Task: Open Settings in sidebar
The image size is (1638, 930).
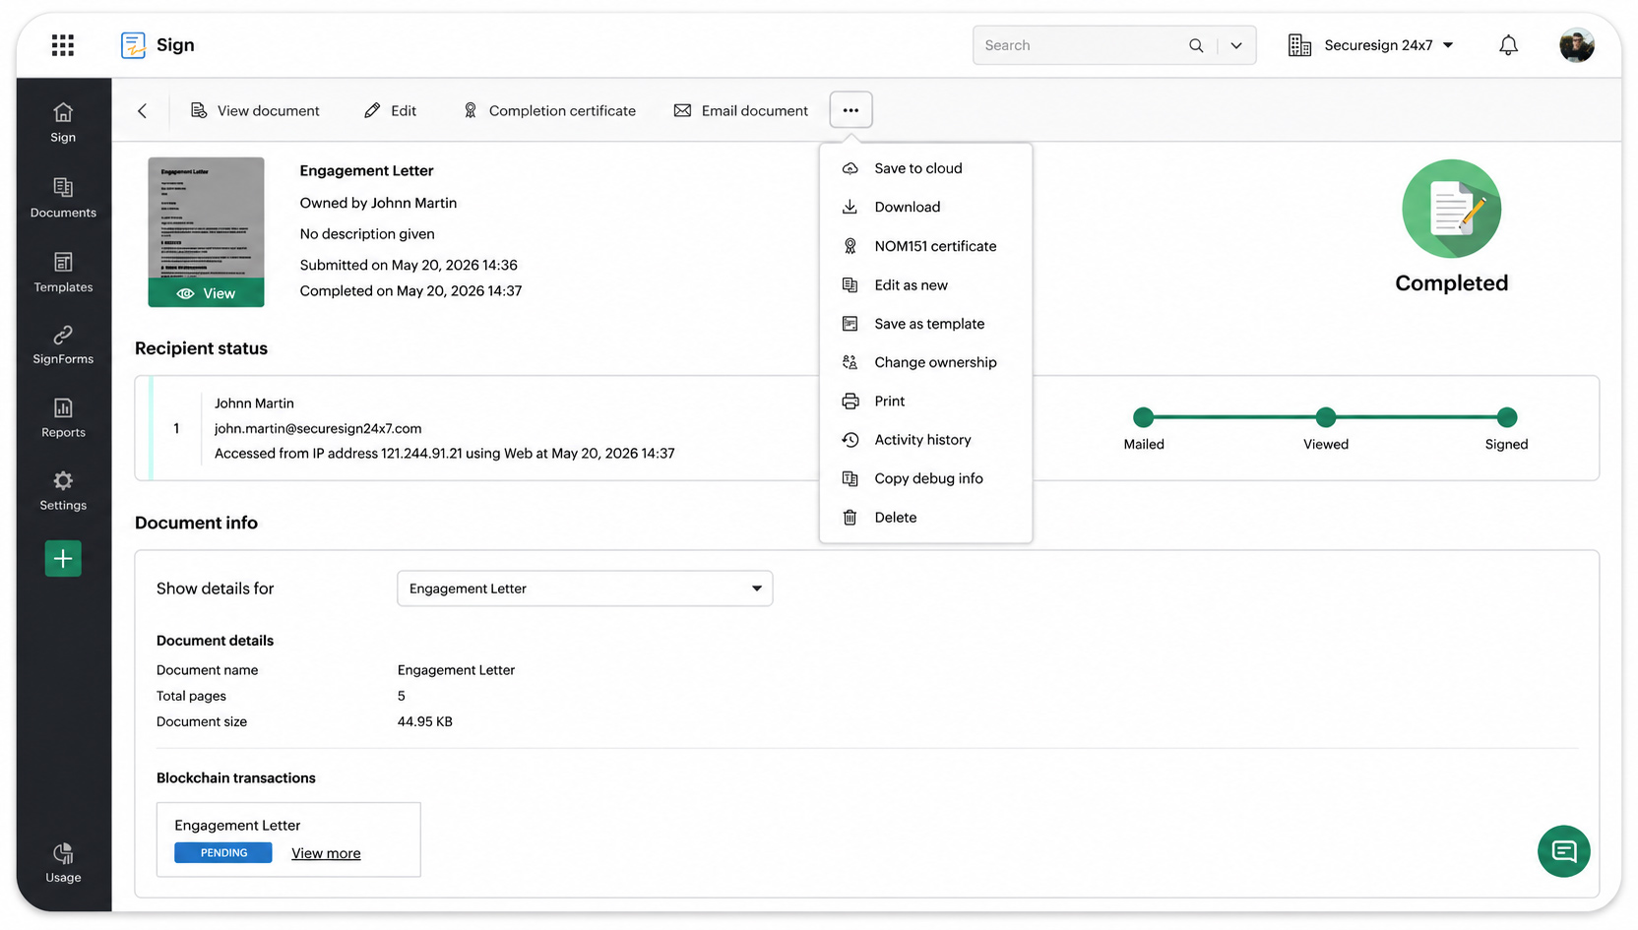Action: 63,491
